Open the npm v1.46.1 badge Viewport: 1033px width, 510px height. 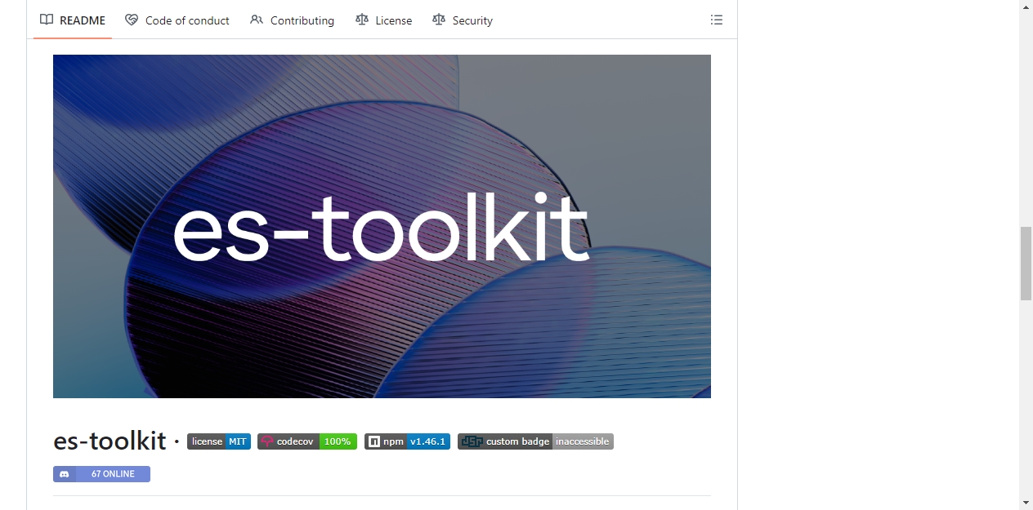(407, 441)
